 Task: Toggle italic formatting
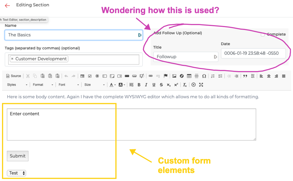point(146,85)
